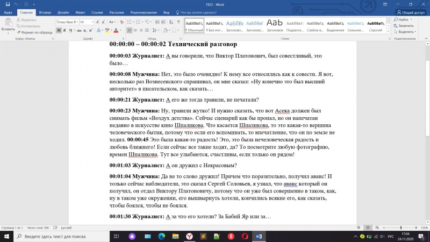
Task: Decrease paragraph indent
Action: [157, 22]
